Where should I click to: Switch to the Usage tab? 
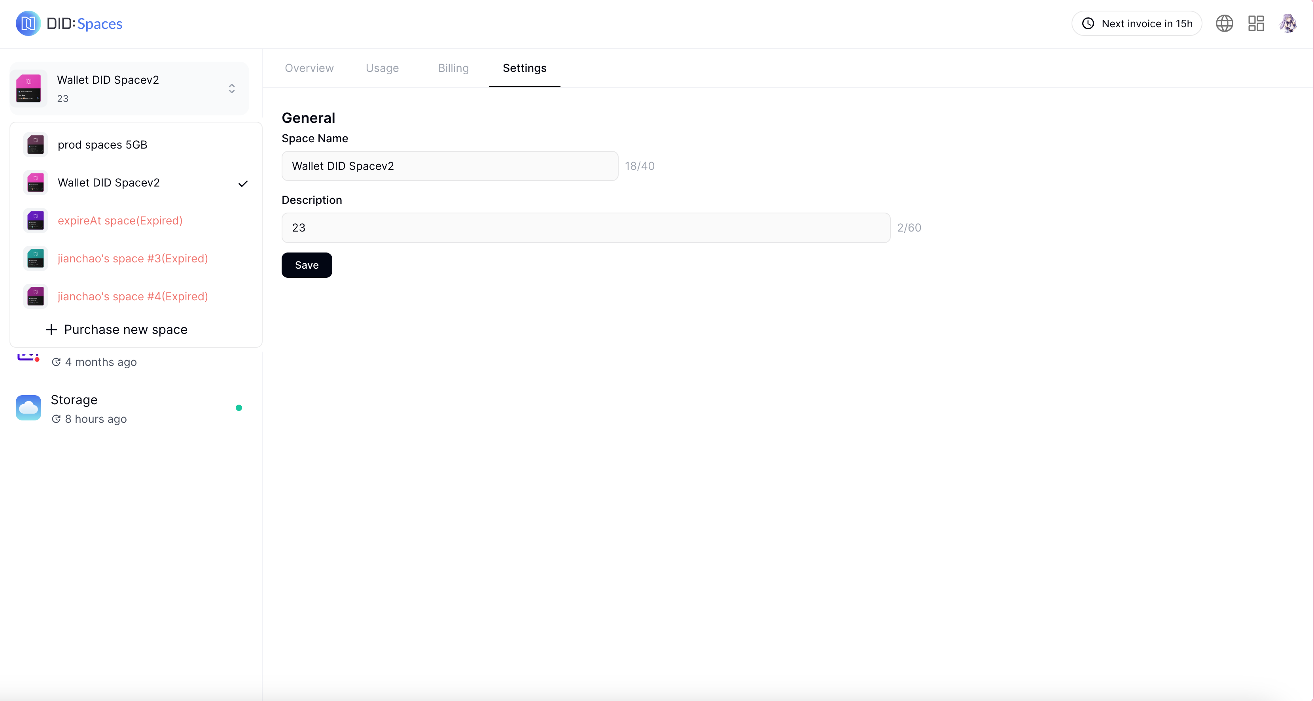click(382, 68)
